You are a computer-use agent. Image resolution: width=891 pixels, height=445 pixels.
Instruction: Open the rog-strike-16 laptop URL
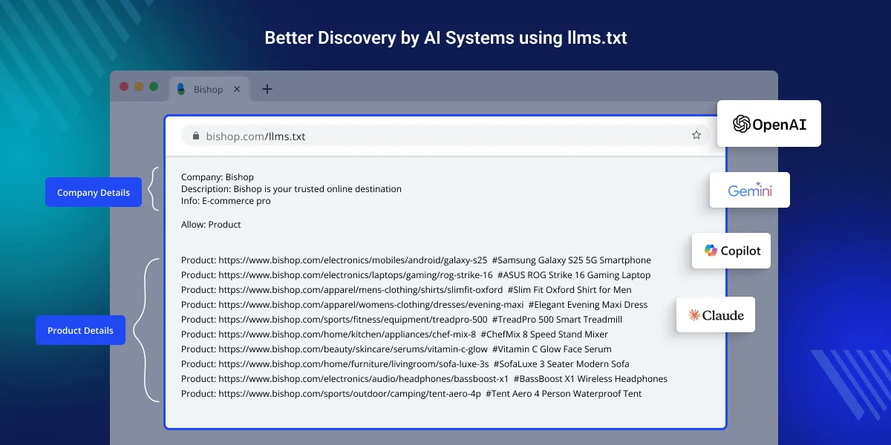(x=355, y=275)
